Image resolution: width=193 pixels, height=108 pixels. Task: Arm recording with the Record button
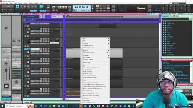(x=70, y=7)
